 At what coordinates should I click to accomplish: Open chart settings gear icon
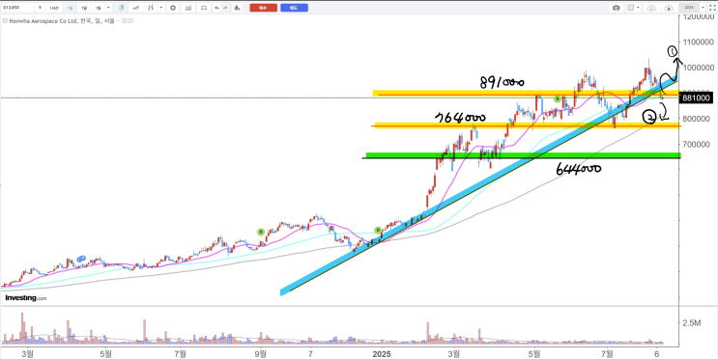[x=173, y=8]
